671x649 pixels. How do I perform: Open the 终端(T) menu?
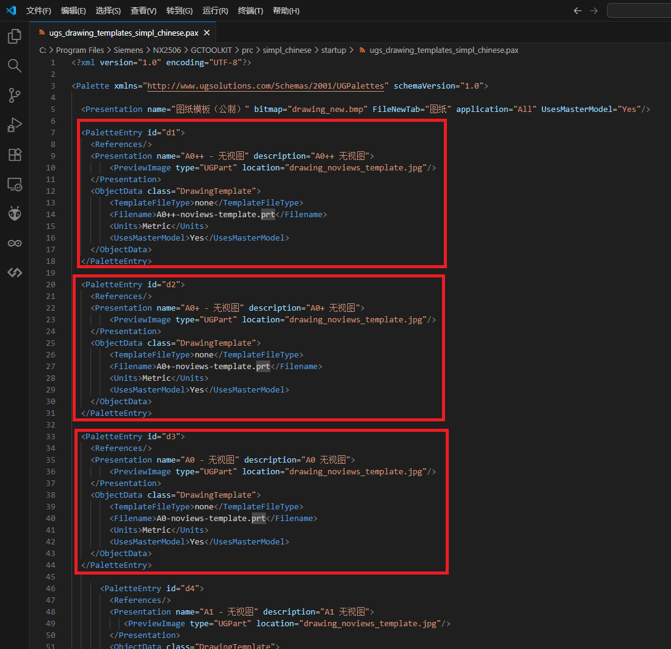251,10
